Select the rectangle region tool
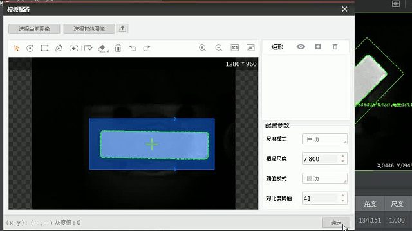Screen dimensions: 412x231 44,48
